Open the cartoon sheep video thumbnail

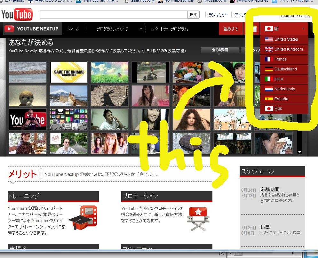pyautogui.click(x=232, y=120)
